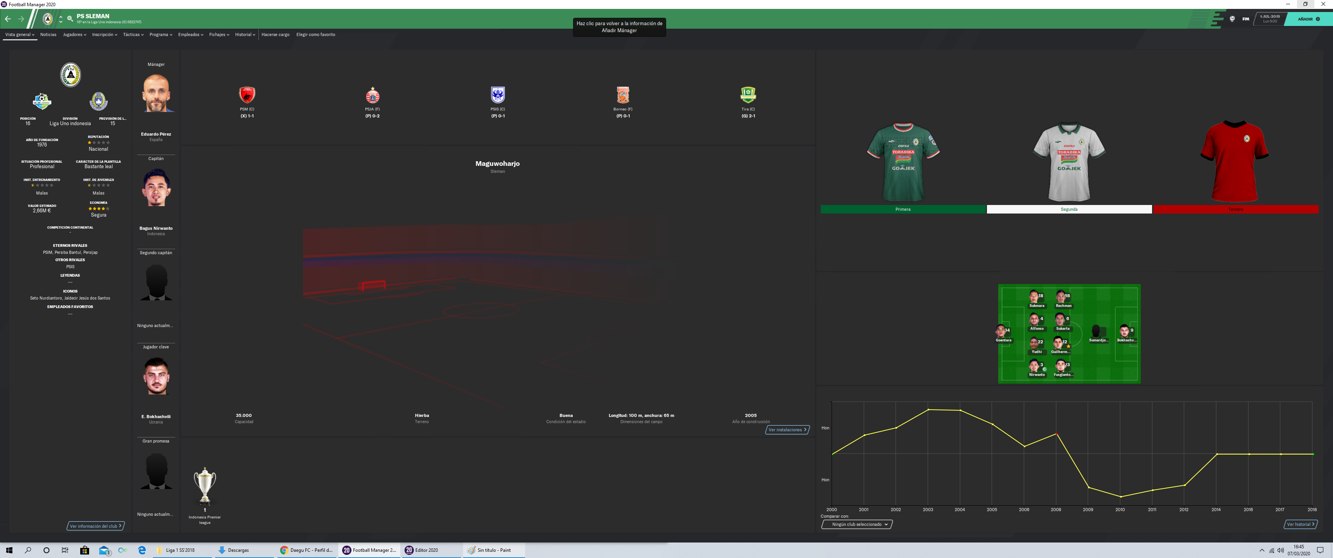The height and width of the screenshot is (558, 1333).
Task: Expand the Empleados dropdown menu
Action: pyautogui.click(x=190, y=34)
